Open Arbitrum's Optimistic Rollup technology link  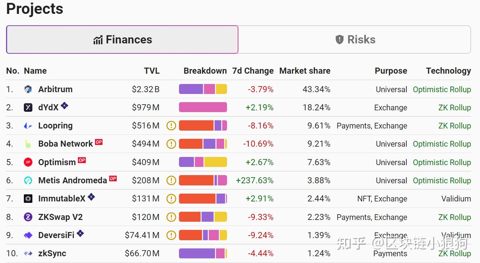(x=442, y=89)
